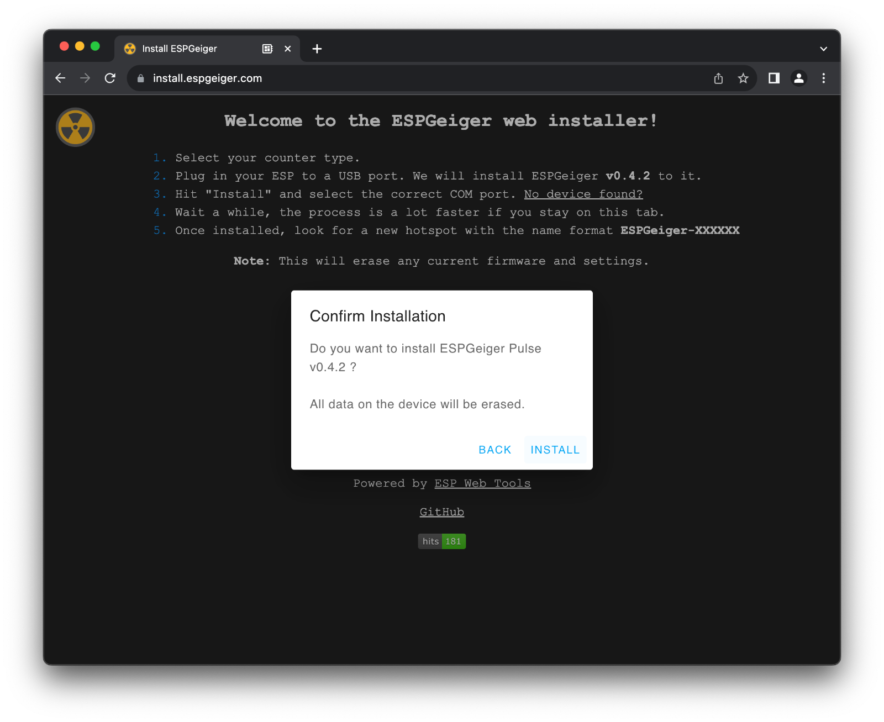Click the yellow minimize window button
Image resolution: width=884 pixels, height=722 pixels.
80,46
